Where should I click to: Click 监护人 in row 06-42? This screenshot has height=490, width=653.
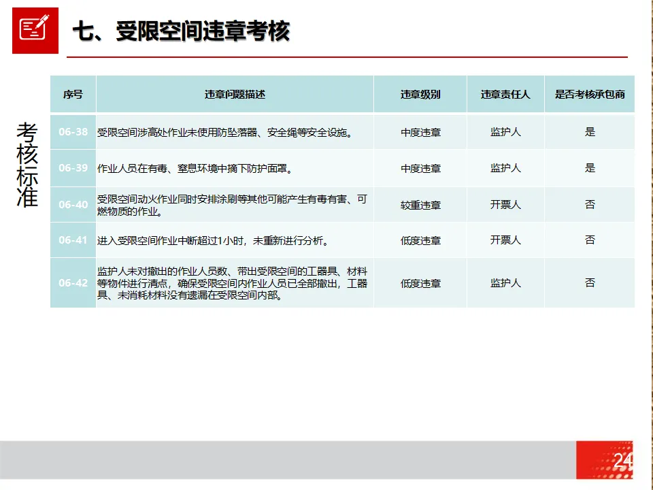coord(505,283)
